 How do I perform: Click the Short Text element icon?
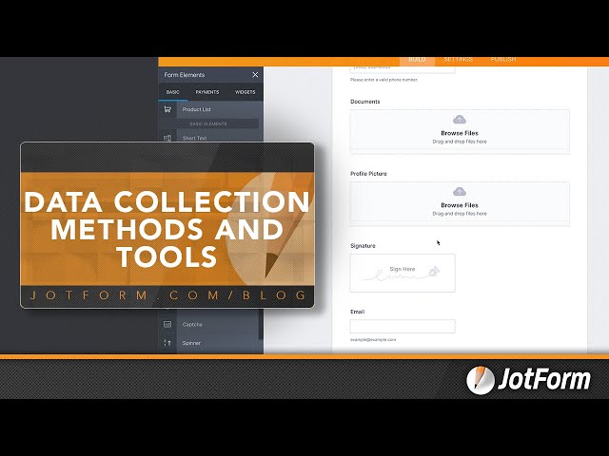tap(167, 138)
